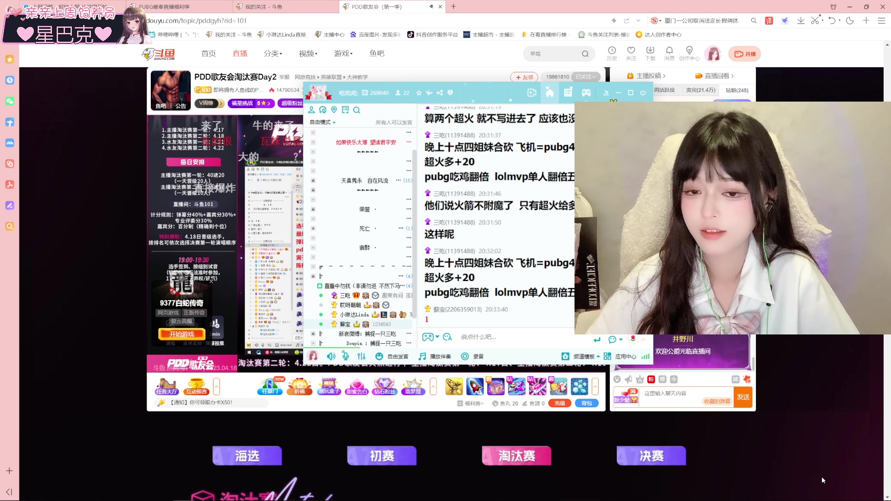The image size is (891, 501).
Task: Click the speaker volume icon in YY bottom bar
Action: coord(331,356)
